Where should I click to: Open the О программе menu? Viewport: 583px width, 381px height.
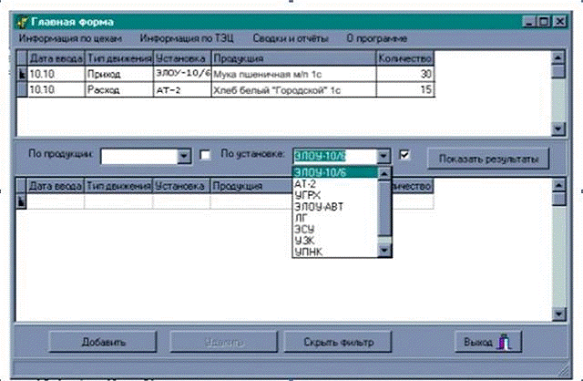(x=377, y=39)
